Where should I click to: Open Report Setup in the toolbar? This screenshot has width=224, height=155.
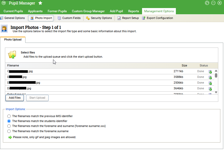click(x=128, y=18)
